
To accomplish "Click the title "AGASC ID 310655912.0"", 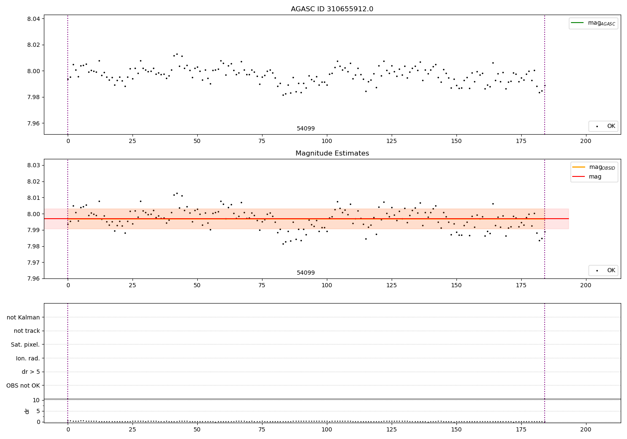I will tap(332, 9).
